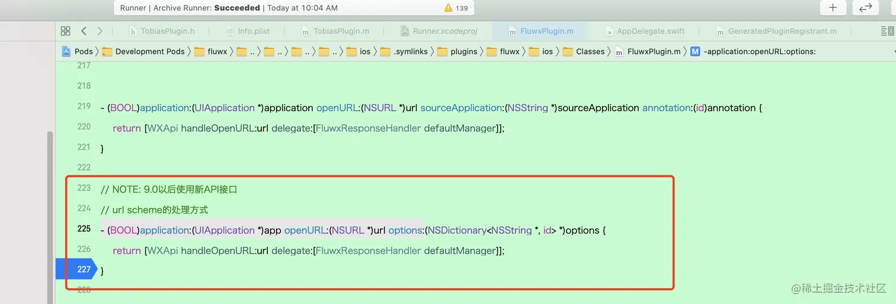Click UIApplication on line 219
Screen dimensions: 896x304
224,108
